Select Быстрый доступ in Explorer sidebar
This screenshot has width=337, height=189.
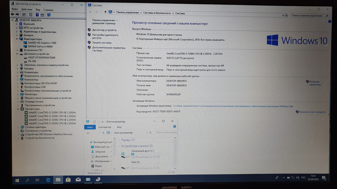102,142
